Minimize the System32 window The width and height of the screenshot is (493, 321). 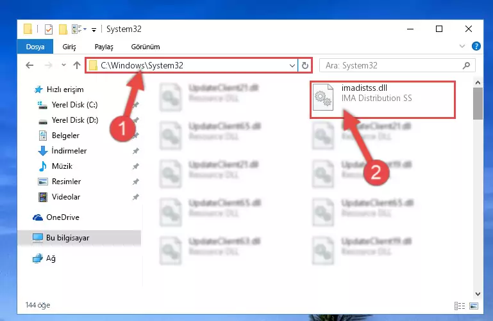click(410, 29)
